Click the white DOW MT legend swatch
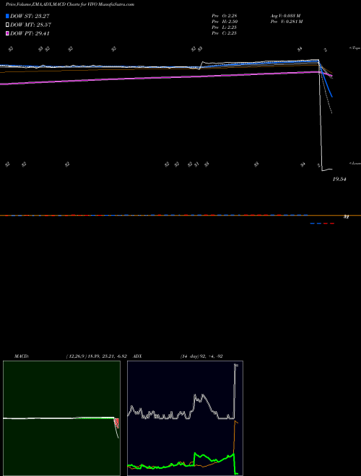Viewport: 361px width, 476px height. pos(7,25)
